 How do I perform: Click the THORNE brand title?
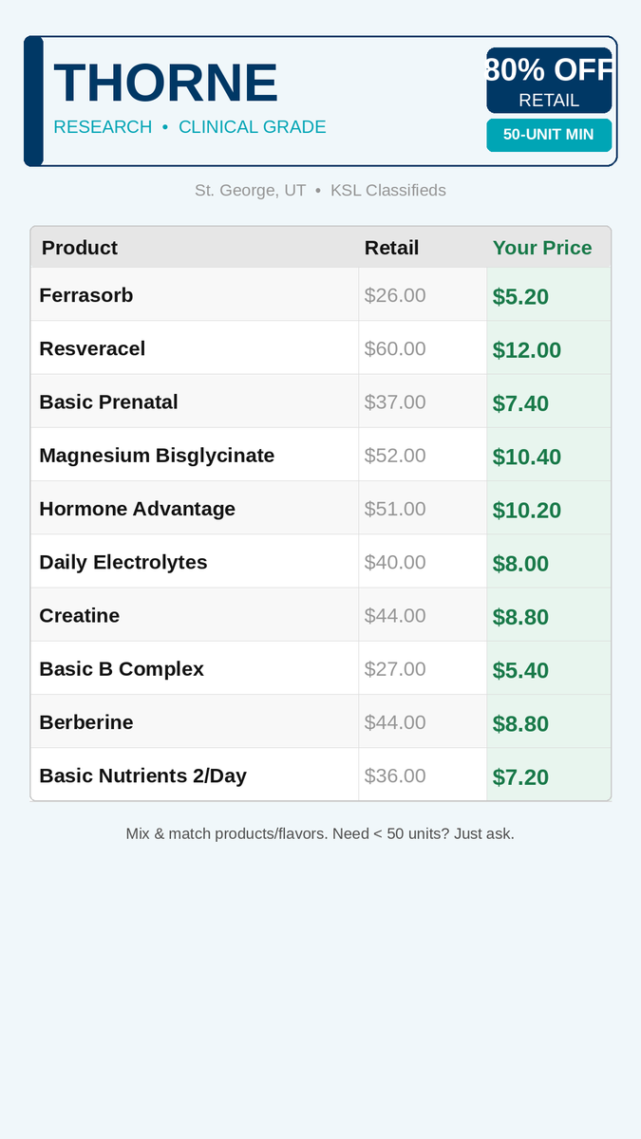pos(165,83)
